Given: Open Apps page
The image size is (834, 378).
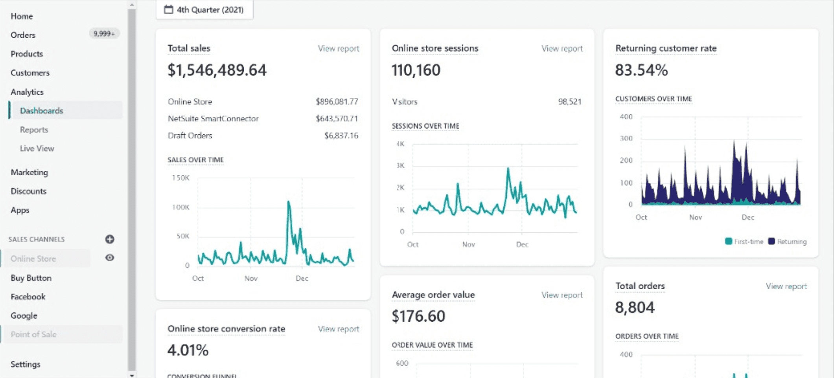Looking at the screenshot, I should [x=20, y=210].
